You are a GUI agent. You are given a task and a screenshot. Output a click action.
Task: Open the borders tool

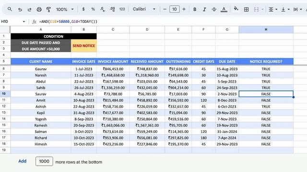click(x=246, y=9)
